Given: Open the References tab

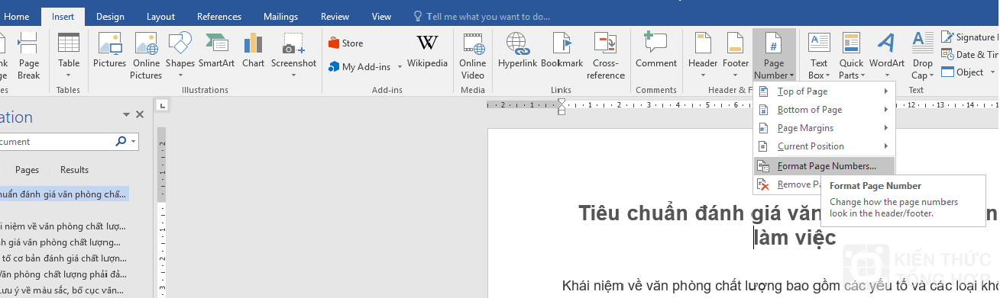Looking at the screenshot, I should (x=219, y=16).
